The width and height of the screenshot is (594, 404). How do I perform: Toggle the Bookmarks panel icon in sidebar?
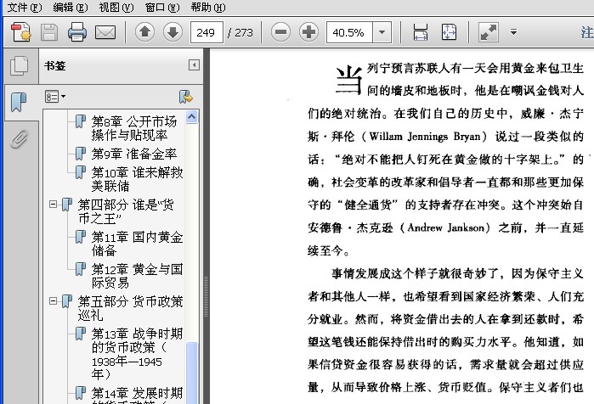pyautogui.click(x=18, y=103)
